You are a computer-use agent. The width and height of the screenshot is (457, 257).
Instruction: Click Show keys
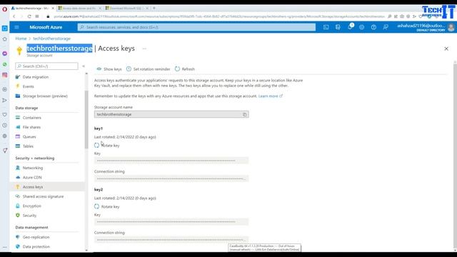[109, 69]
